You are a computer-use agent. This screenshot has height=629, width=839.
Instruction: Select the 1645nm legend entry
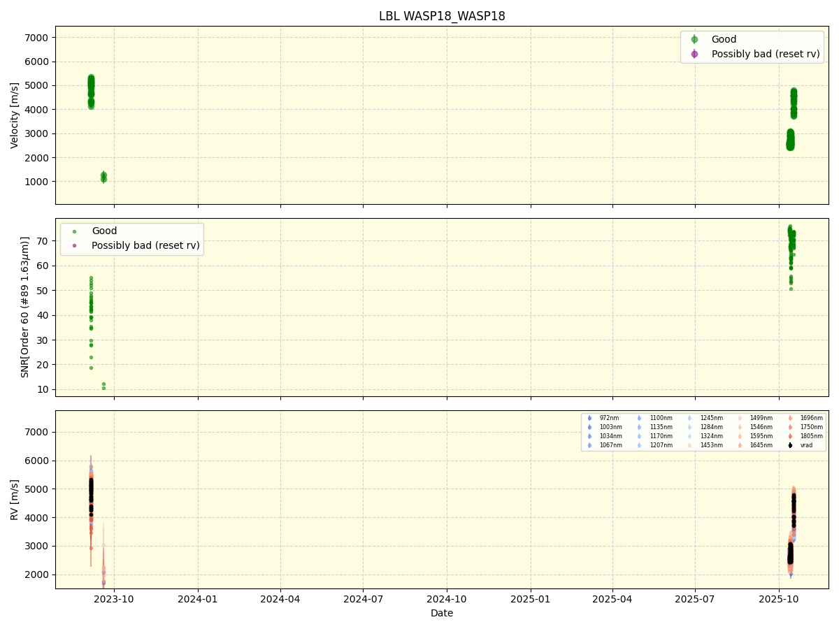(x=761, y=445)
